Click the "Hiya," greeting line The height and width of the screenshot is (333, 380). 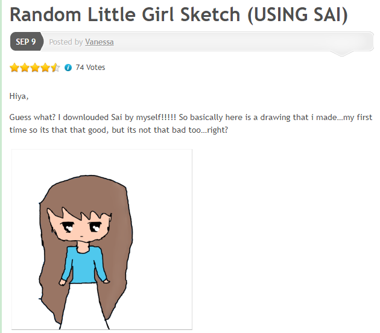click(x=19, y=96)
